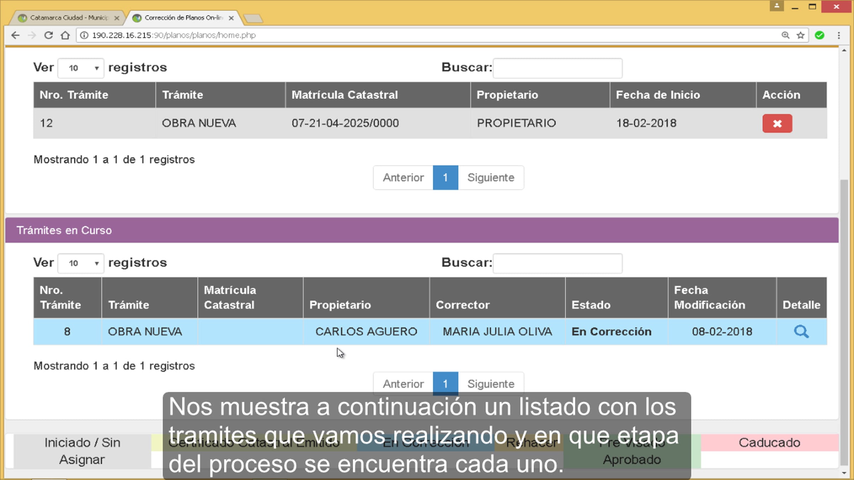854x480 pixels.
Task: Go back with the browser back arrow
Action: click(x=15, y=35)
